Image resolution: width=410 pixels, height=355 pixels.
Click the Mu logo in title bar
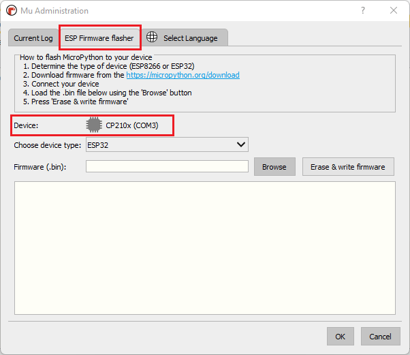[x=11, y=11]
